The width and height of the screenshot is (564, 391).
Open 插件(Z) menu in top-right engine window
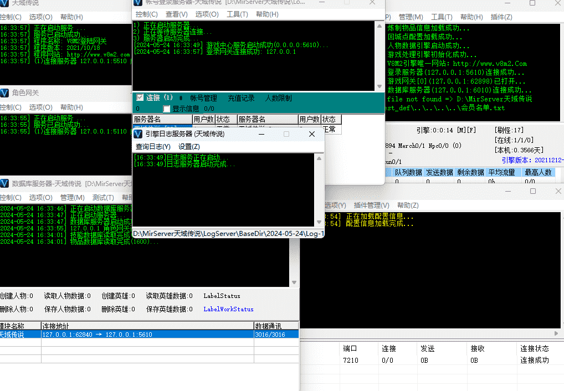pos(501,17)
